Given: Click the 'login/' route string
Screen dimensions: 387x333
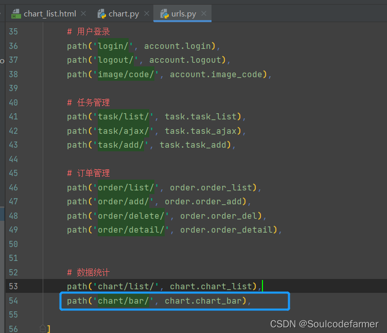Looking at the screenshot, I should [113, 46].
